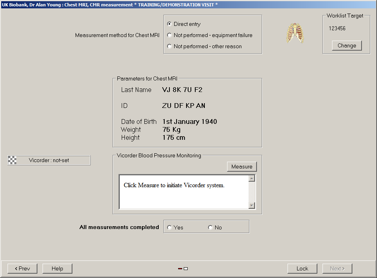Open the Help button
The width and height of the screenshot is (377, 278).
point(57,269)
